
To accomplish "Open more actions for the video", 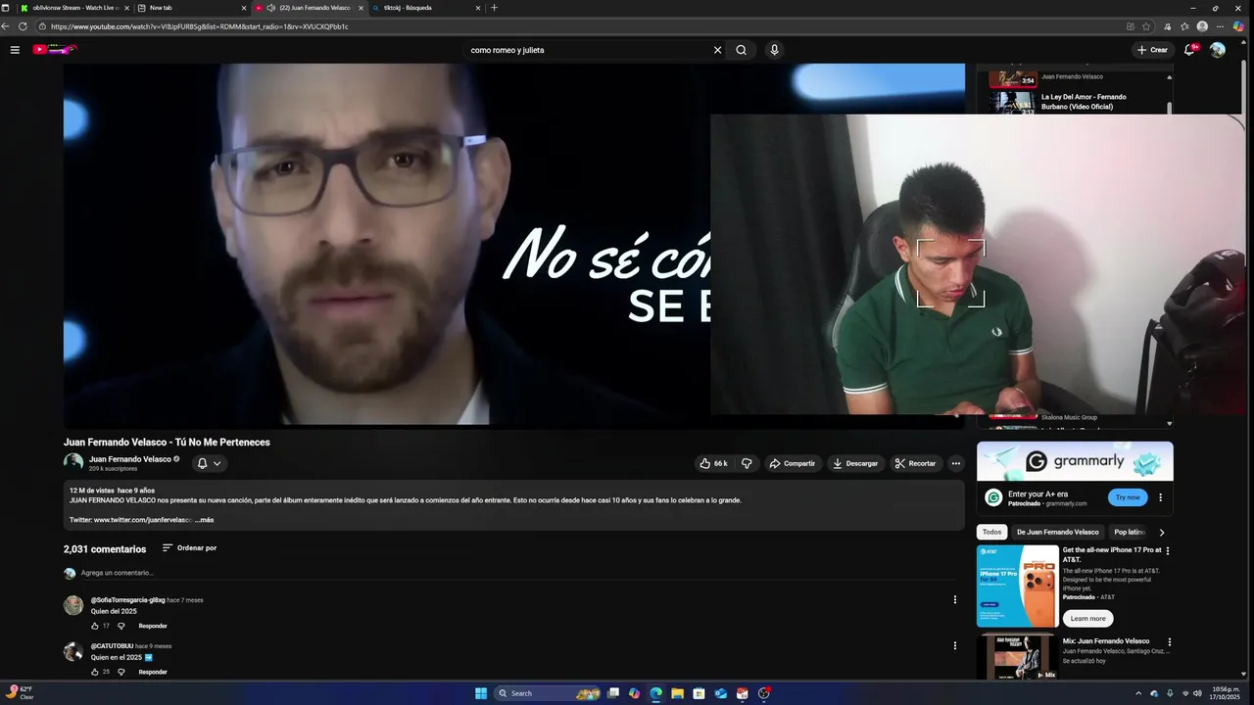I will [x=956, y=463].
